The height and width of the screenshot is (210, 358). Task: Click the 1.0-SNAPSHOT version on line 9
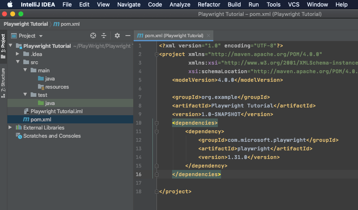coord(221,114)
